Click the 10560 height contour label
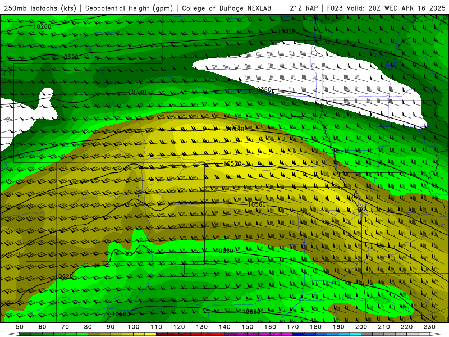The image size is (449, 337). 257,204
